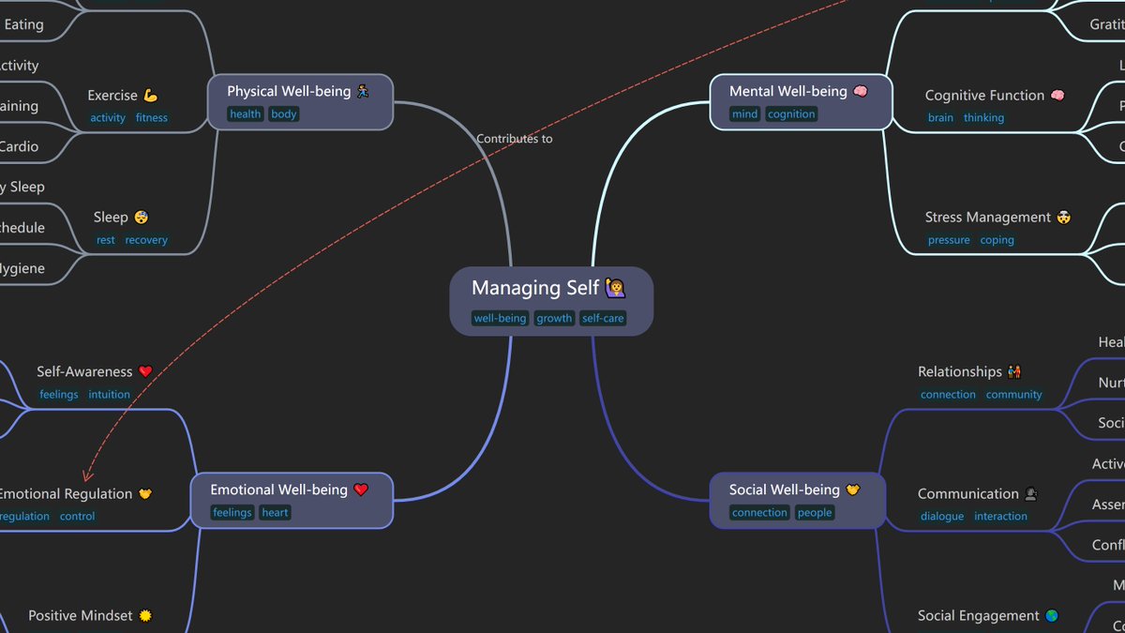The image size is (1125, 633).
Task: Click the star icon beside Positive Mindset
Action: (x=143, y=615)
